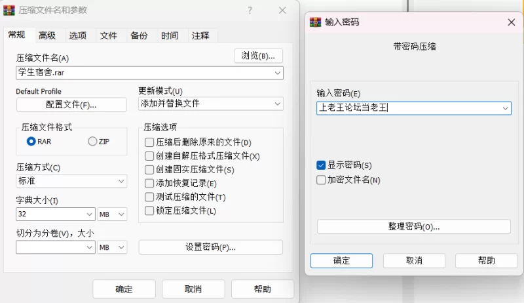
Task: Enable the 加密文件名 checkbox
Action: click(x=321, y=180)
